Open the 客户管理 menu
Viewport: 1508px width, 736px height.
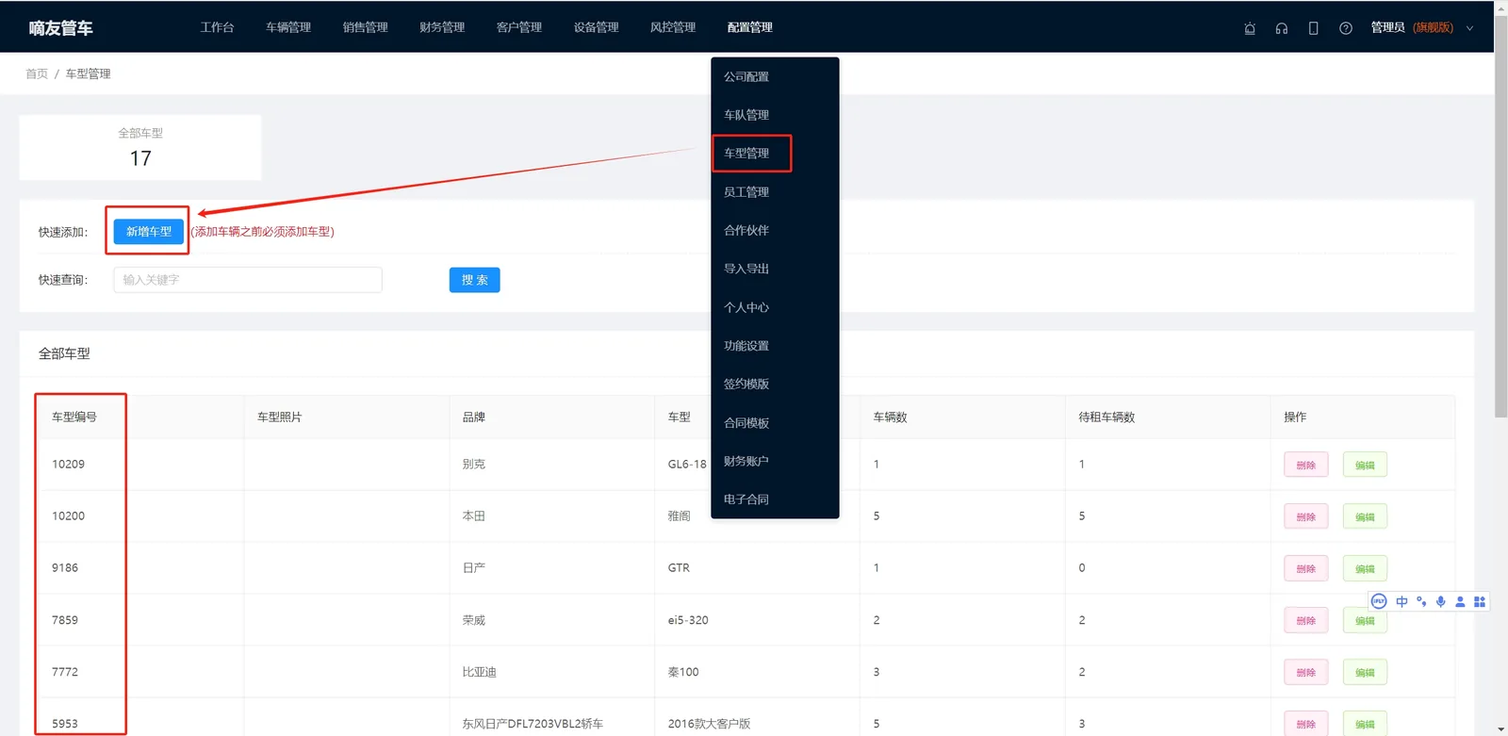(519, 27)
